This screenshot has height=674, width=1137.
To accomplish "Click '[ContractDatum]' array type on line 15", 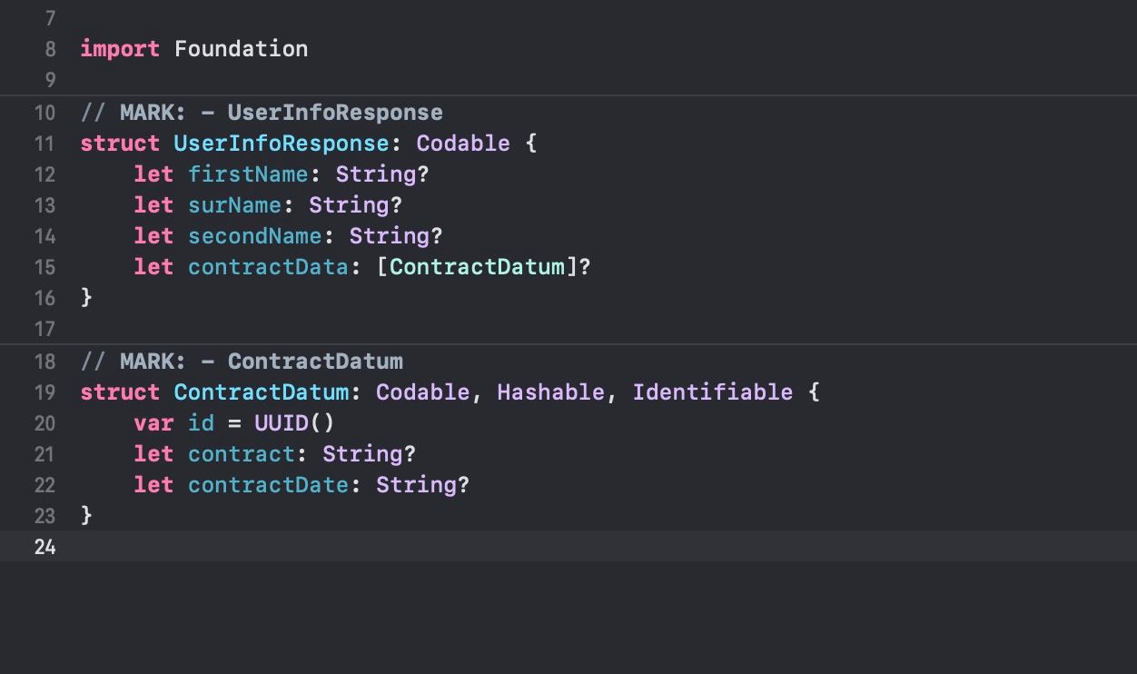I will pyautogui.click(x=477, y=267).
